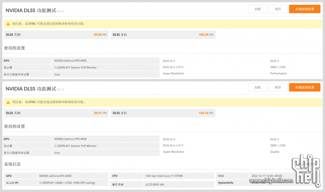This screenshot has height=192, width=325.
Task: Select the 2022-12-17 12:06 +08:00 timestamp
Action: coord(267,176)
